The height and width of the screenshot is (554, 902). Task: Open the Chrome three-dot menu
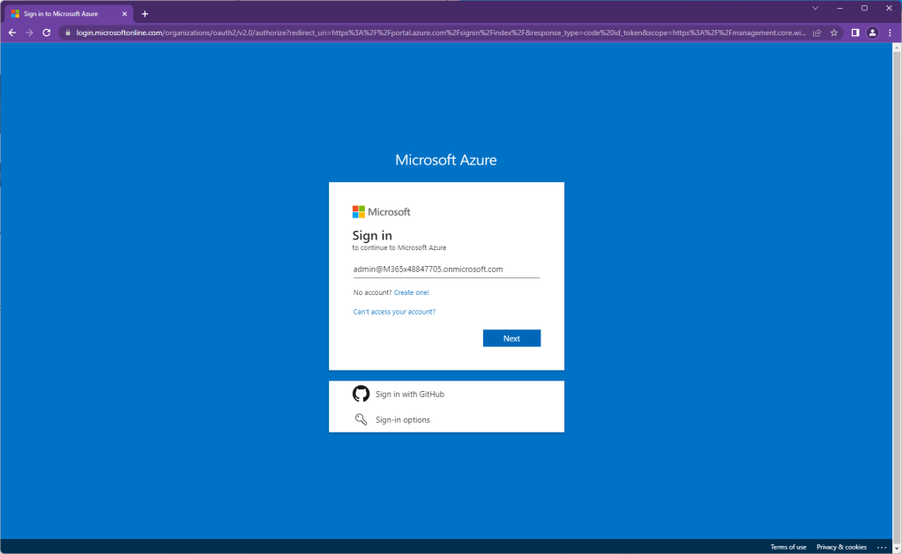pos(889,33)
